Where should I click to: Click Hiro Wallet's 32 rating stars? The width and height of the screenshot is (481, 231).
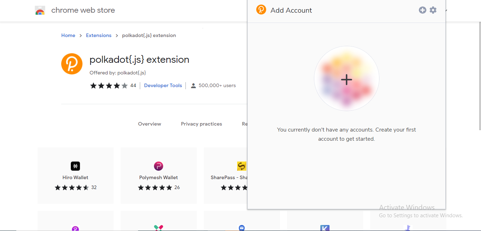pos(72,188)
